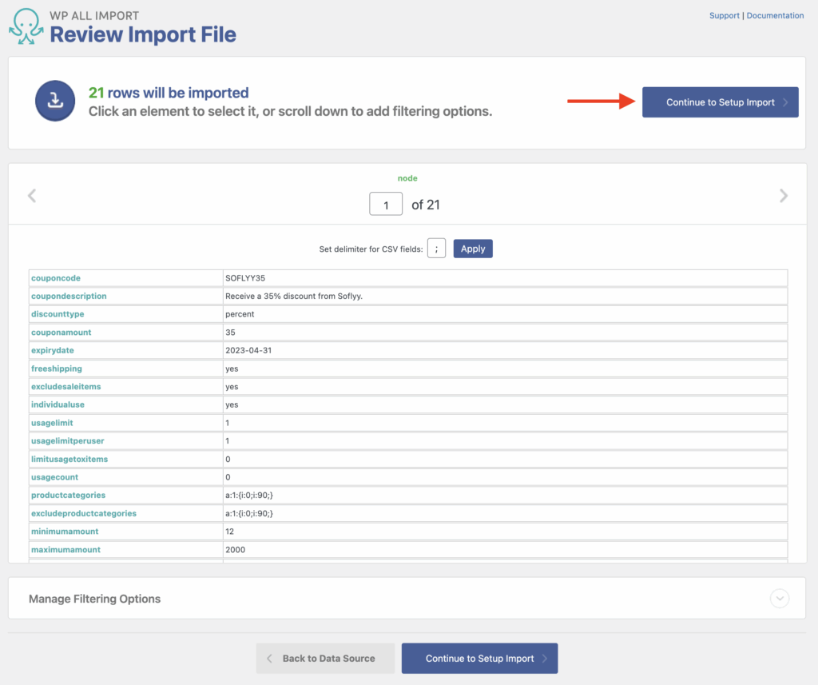Viewport: 818px width, 685px height.
Task: Go to next node with right chevron
Action: coord(783,196)
